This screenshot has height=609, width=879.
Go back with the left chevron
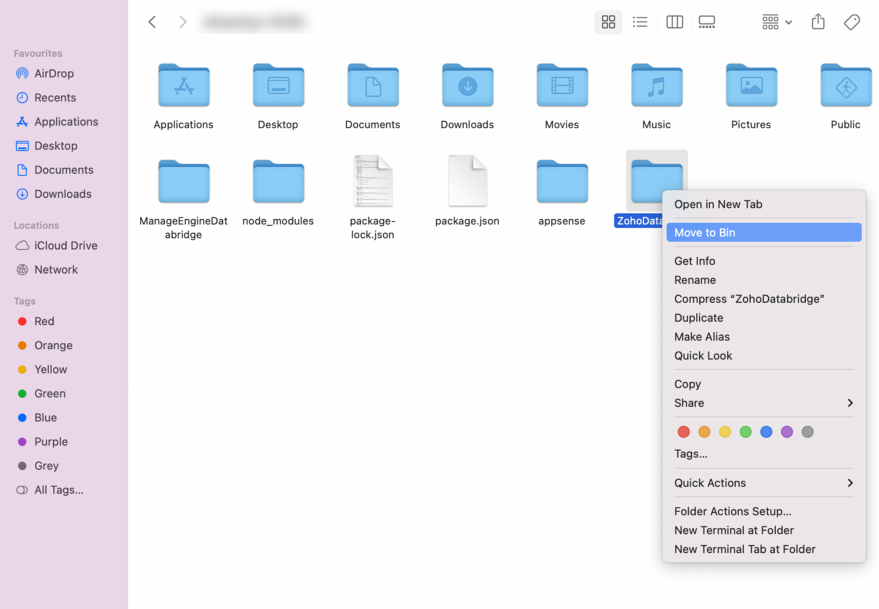[x=153, y=22]
